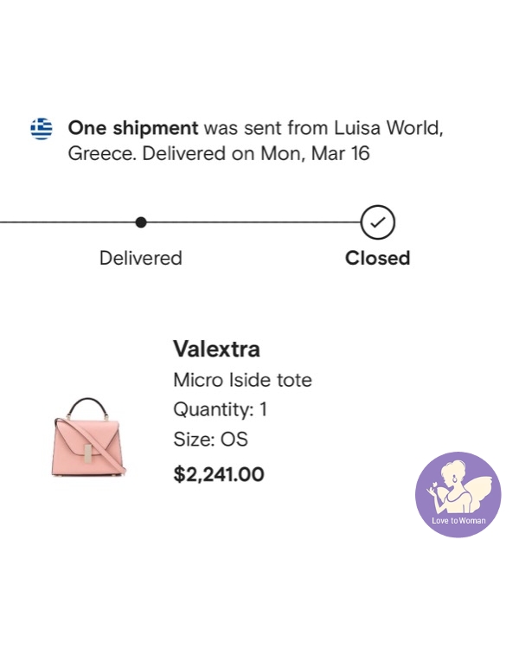
Task: Open the pink Valextra bag thumbnail
Action: [87, 436]
